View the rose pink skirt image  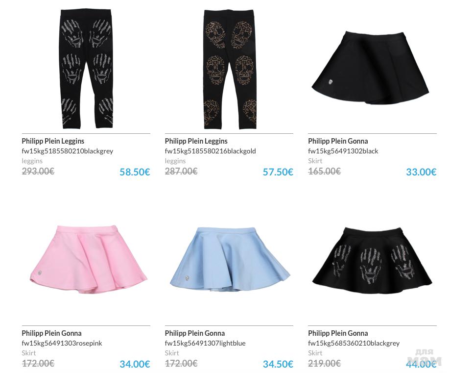click(x=88, y=259)
